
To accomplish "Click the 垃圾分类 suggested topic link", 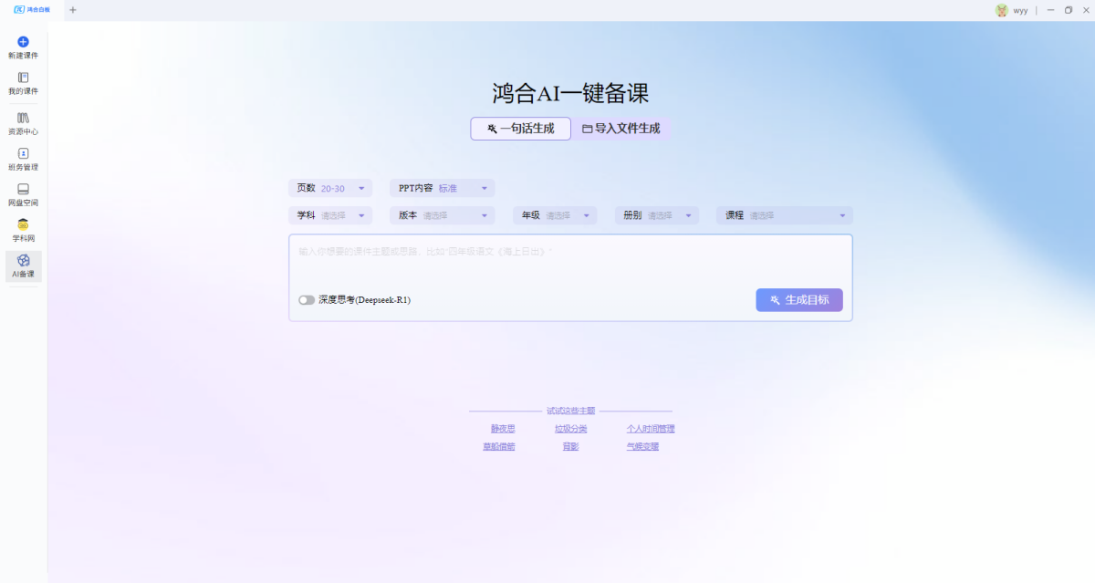I will point(570,429).
